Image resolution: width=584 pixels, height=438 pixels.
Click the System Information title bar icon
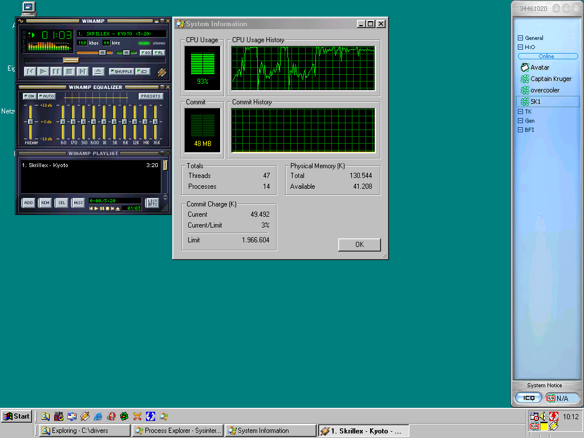[x=180, y=24]
